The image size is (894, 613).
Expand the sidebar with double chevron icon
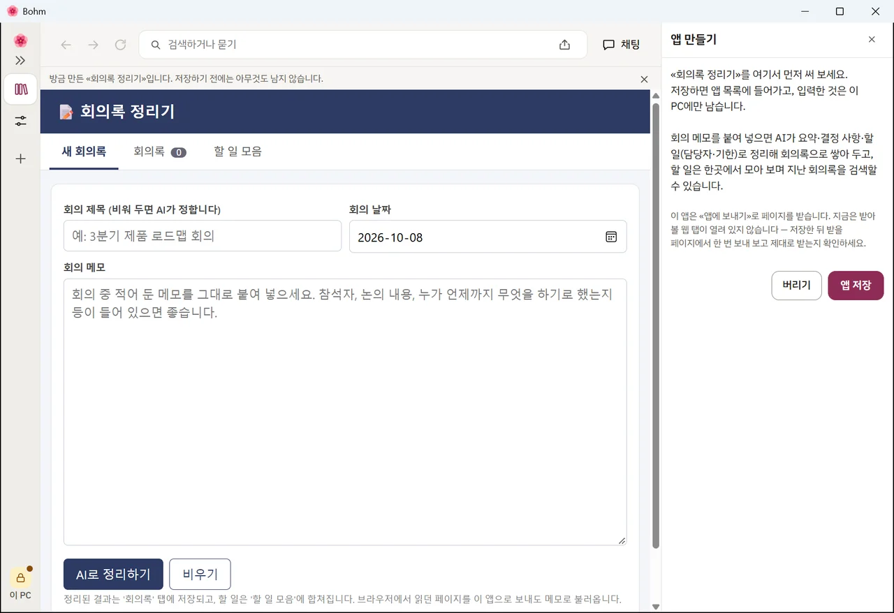tap(20, 61)
